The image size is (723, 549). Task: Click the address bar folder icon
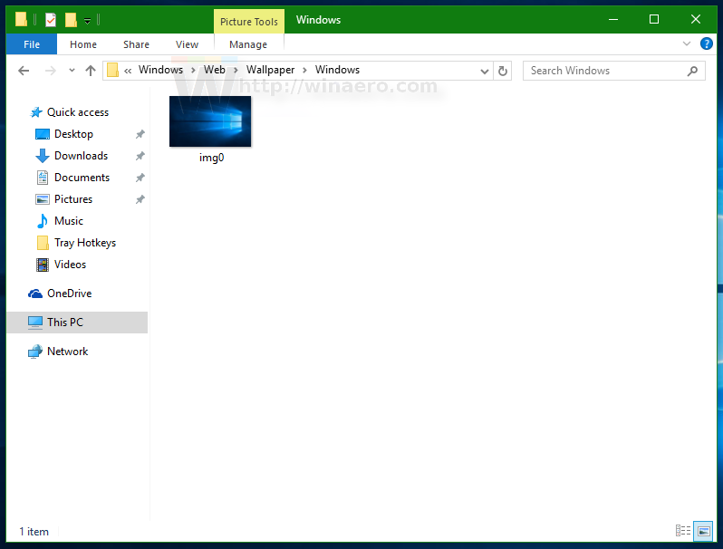coord(113,70)
